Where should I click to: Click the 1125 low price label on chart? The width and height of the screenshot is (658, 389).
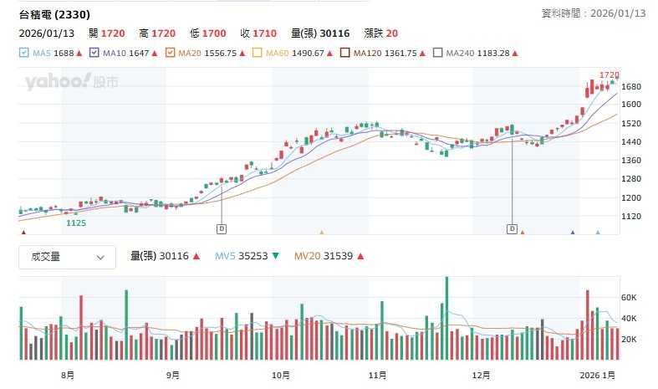pyautogui.click(x=76, y=223)
